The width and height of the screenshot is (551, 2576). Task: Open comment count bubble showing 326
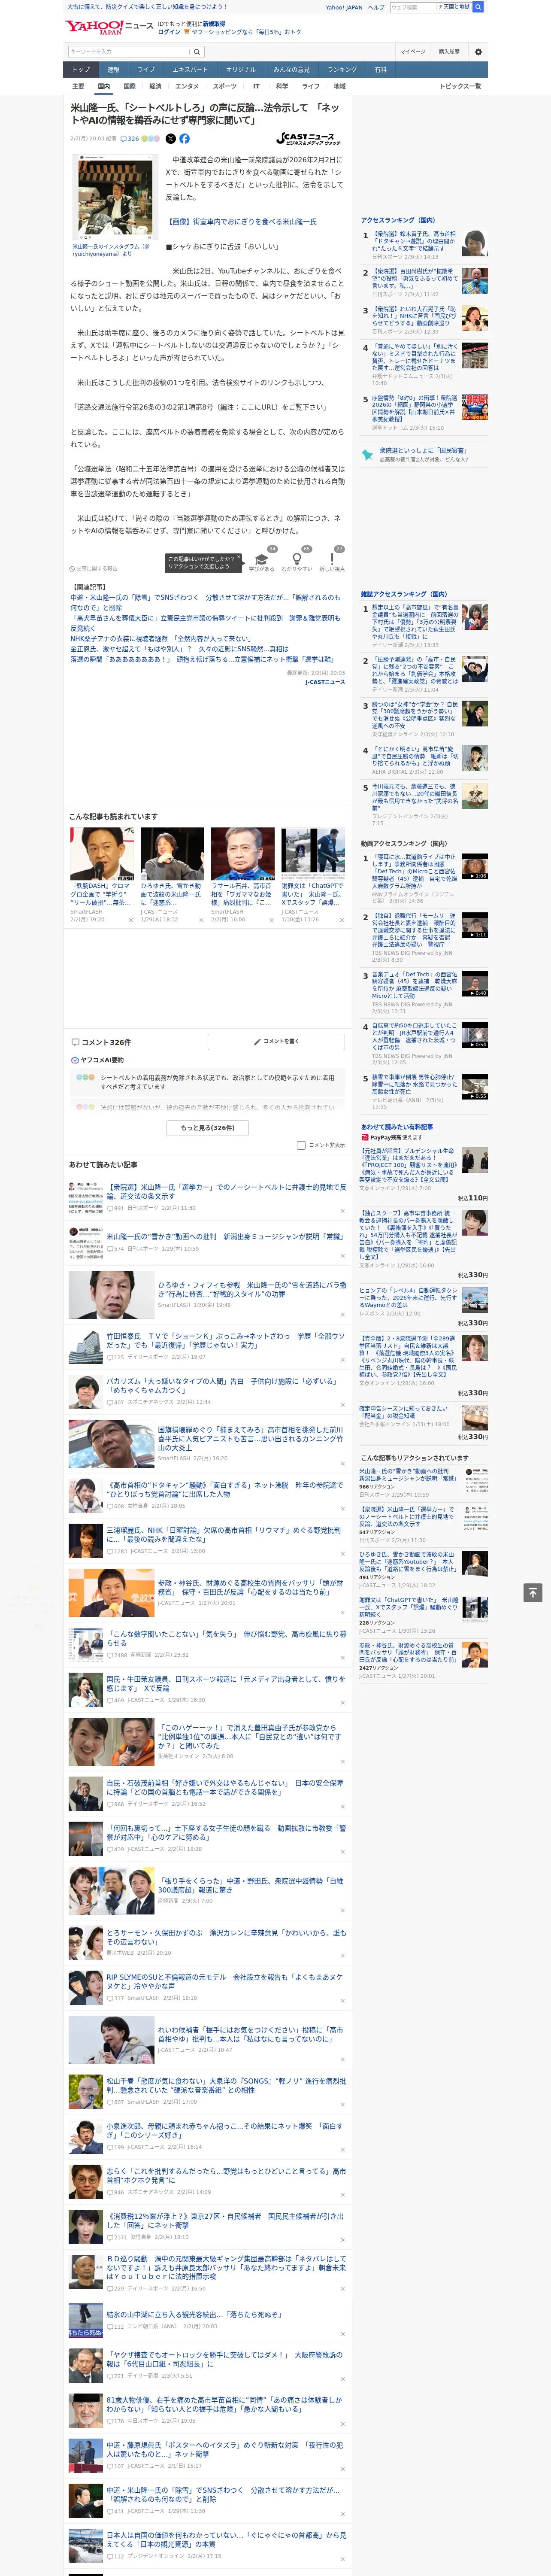(x=131, y=139)
